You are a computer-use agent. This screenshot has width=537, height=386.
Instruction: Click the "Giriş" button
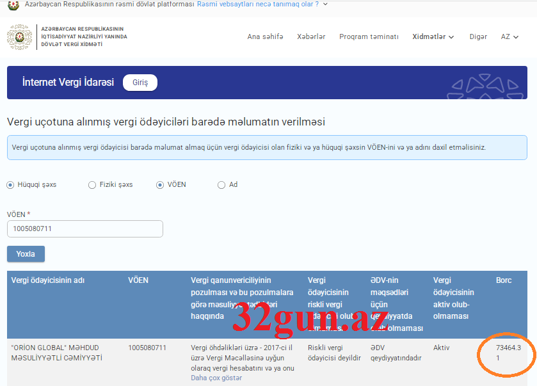coord(140,83)
